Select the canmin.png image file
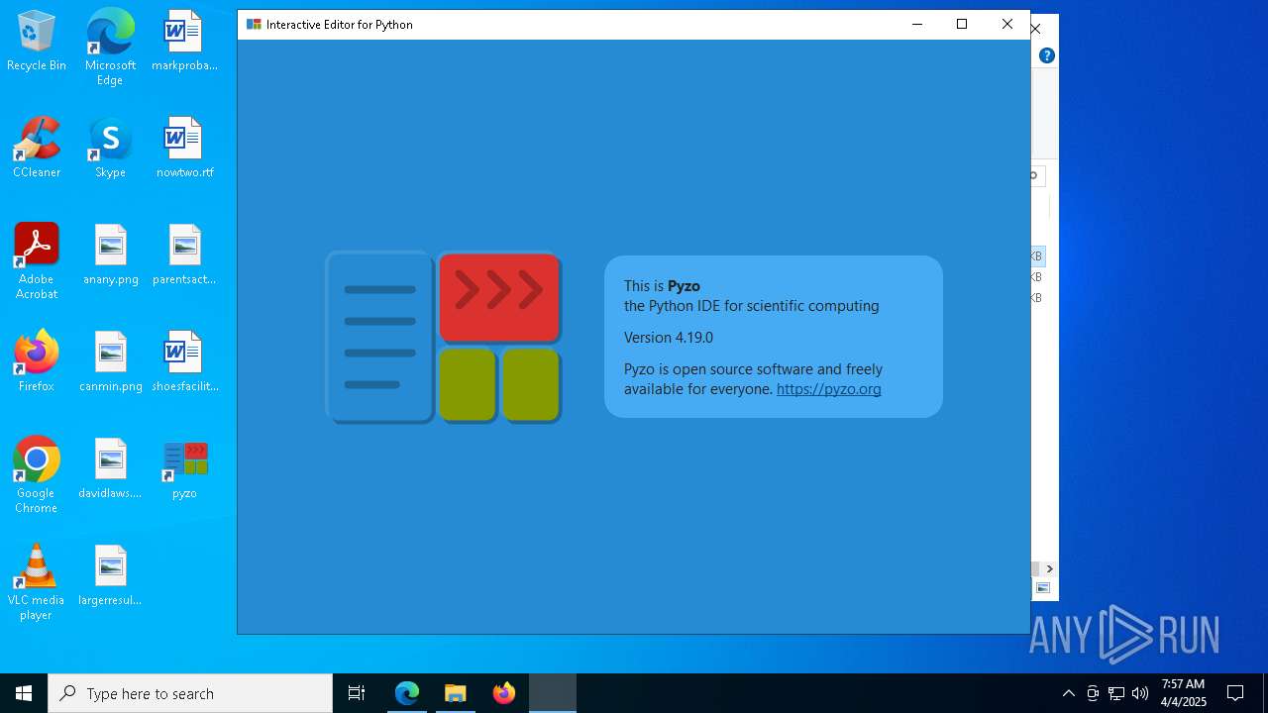The image size is (1268, 713). point(110,362)
